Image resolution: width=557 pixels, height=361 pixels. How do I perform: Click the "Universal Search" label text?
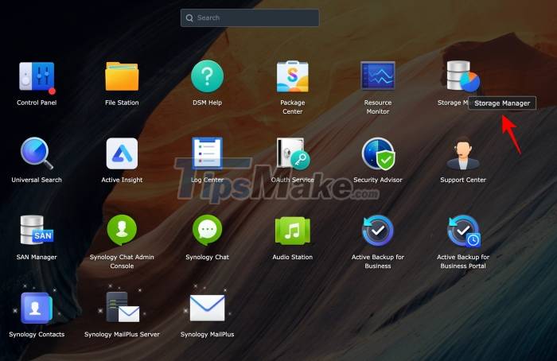click(37, 180)
